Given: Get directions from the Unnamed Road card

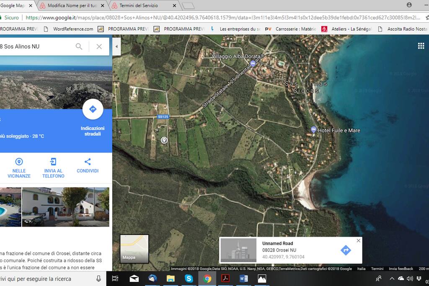Looking at the screenshot, I should [346, 250].
